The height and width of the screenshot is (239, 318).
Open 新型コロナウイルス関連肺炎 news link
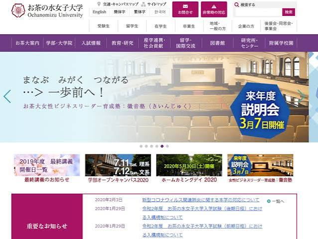[201, 200]
